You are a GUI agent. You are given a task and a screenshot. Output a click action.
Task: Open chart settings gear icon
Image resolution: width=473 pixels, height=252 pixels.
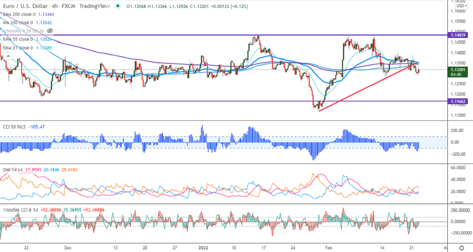tap(462, 248)
